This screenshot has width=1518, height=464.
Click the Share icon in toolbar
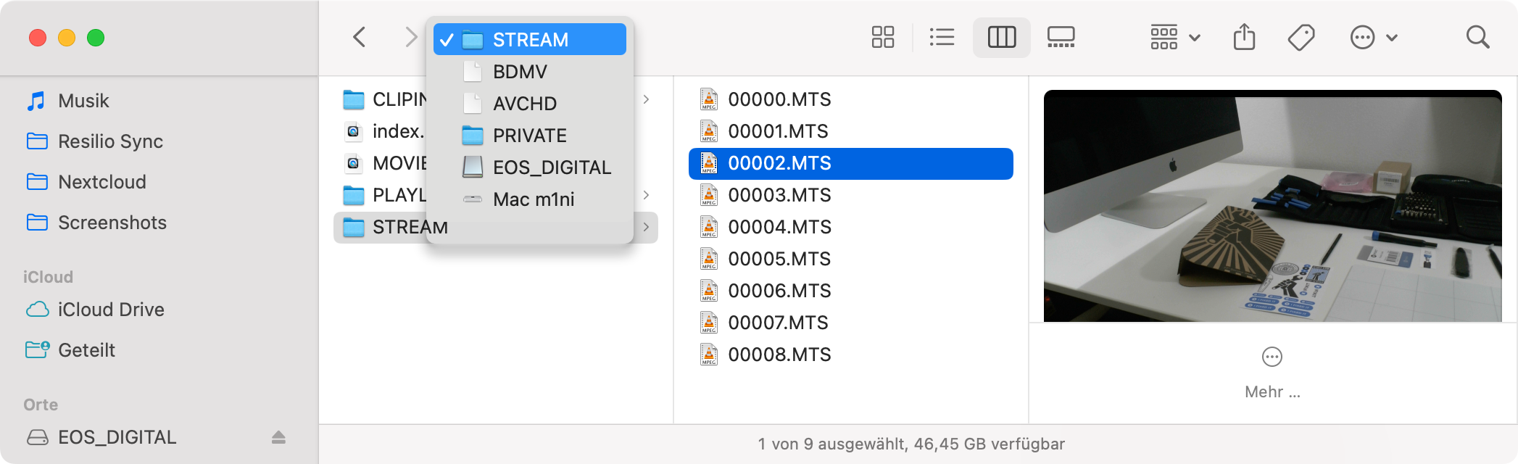click(1244, 37)
